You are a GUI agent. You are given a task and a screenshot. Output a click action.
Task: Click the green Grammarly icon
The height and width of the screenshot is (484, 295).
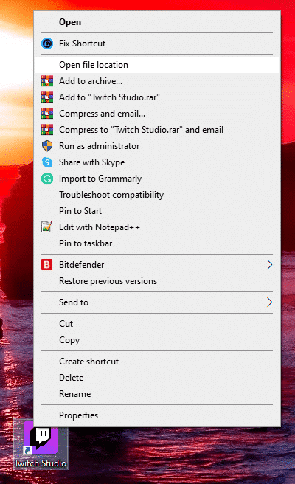pos(47,179)
